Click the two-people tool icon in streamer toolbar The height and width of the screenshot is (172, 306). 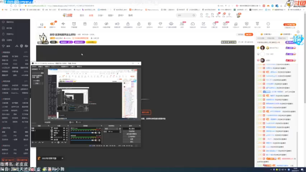click(x=182, y=24)
